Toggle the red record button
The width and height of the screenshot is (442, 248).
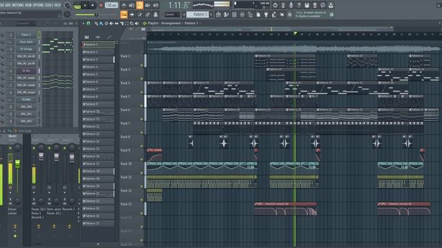[101, 5]
